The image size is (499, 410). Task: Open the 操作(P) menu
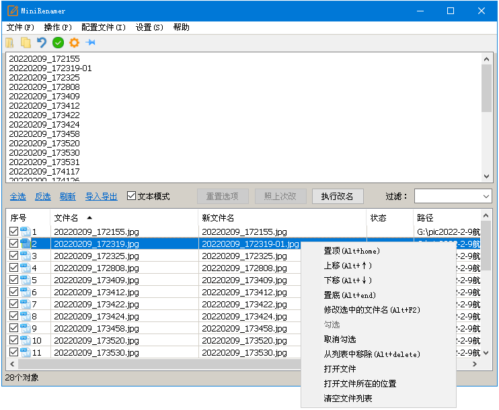[58, 28]
